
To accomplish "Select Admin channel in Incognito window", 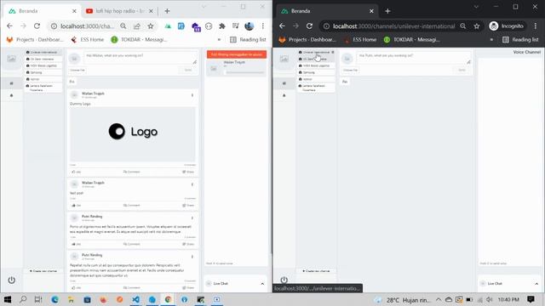I will pyautogui.click(x=316, y=79).
